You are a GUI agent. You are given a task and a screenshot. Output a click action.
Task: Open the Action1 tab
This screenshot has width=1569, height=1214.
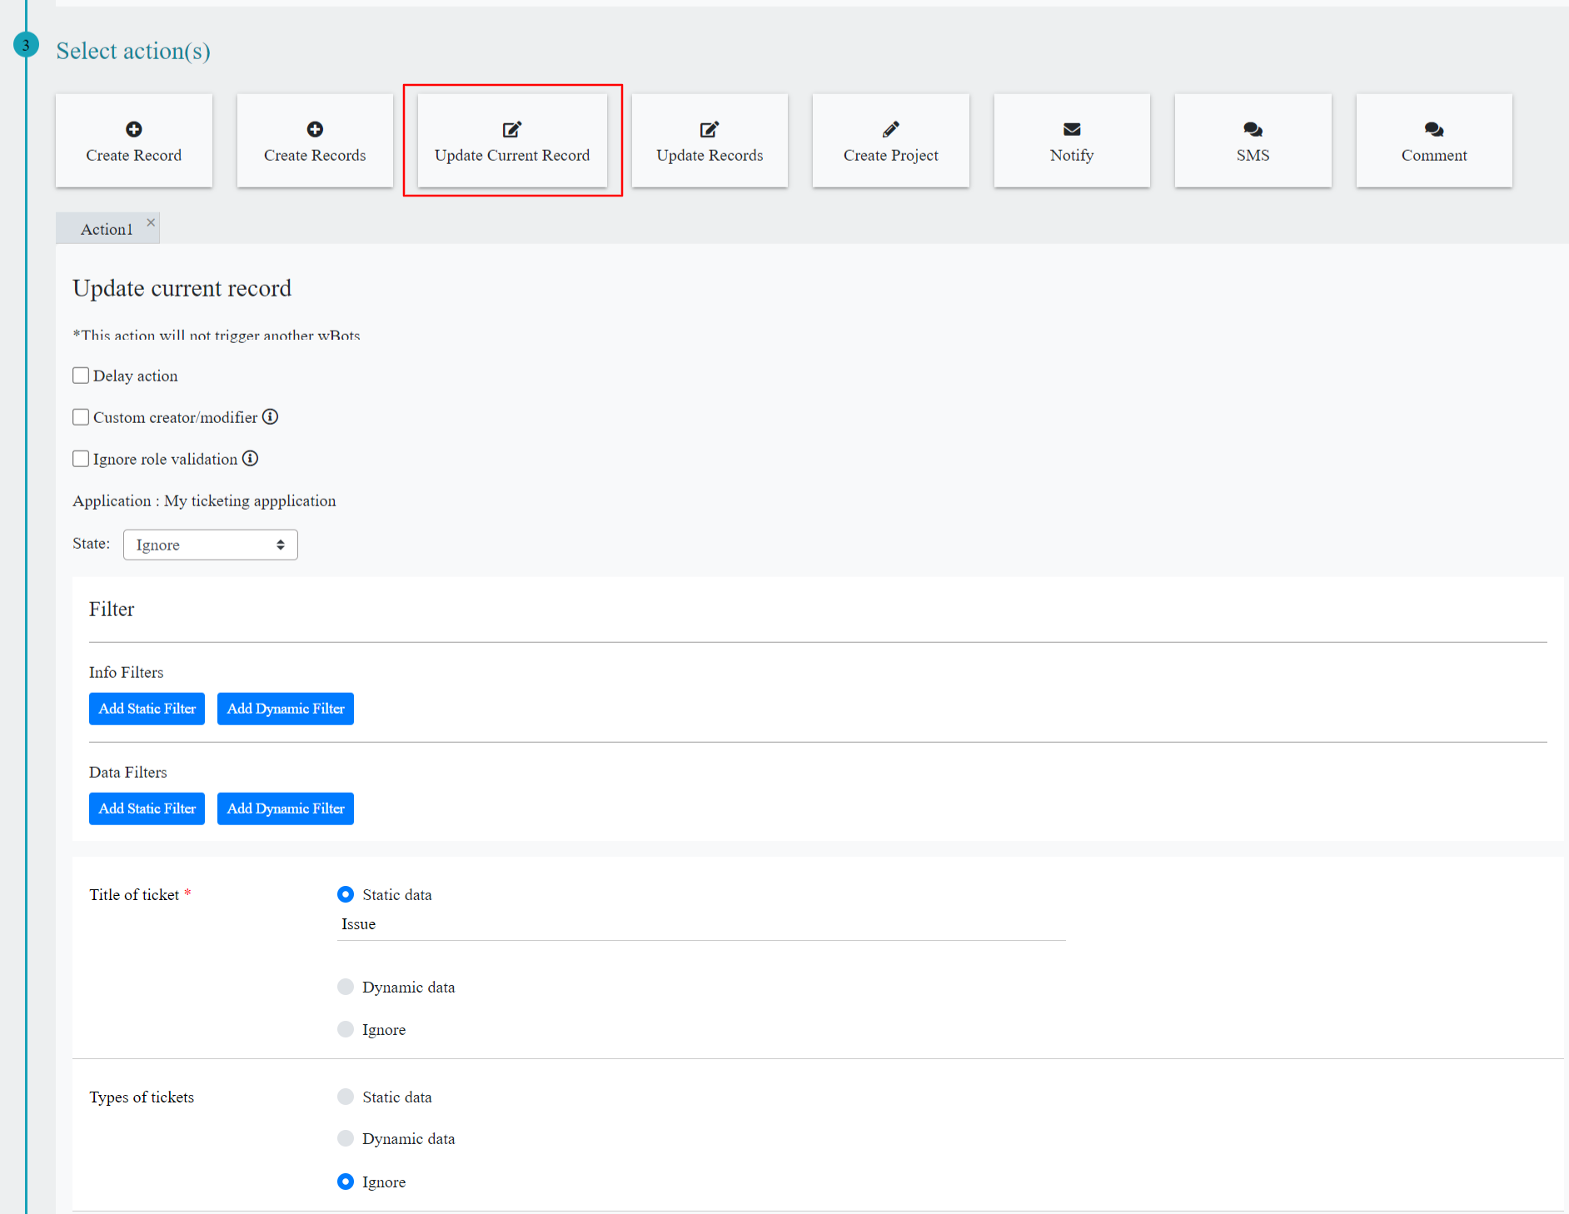tap(107, 229)
